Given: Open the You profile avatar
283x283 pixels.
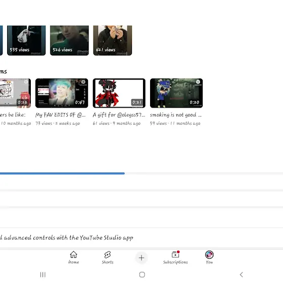Looking at the screenshot, I should point(209,255).
